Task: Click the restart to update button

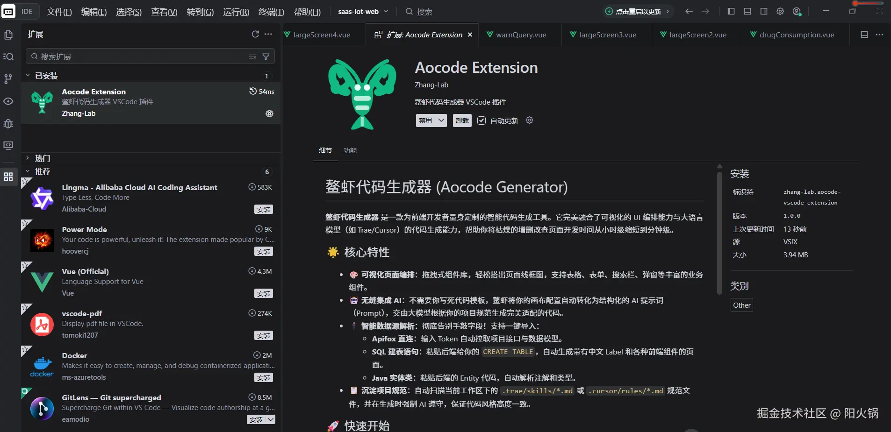Action: (x=638, y=11)
